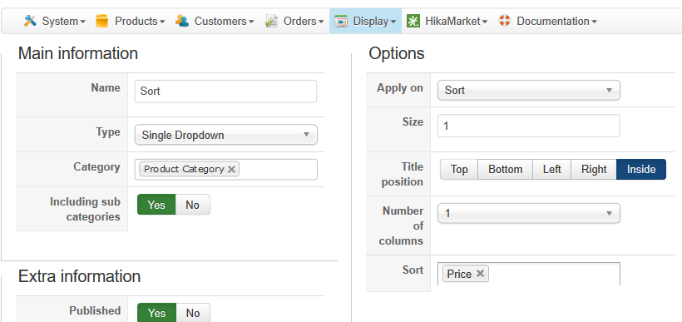Open the Number of columns dropdown
This screenshot has width=682, height=322.
pyautogui.click(x=528, y=213)
